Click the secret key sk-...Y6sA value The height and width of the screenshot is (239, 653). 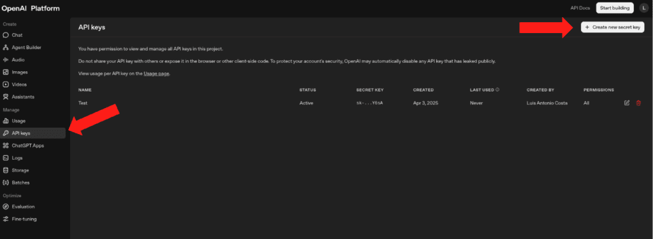(x=369, y=103)
